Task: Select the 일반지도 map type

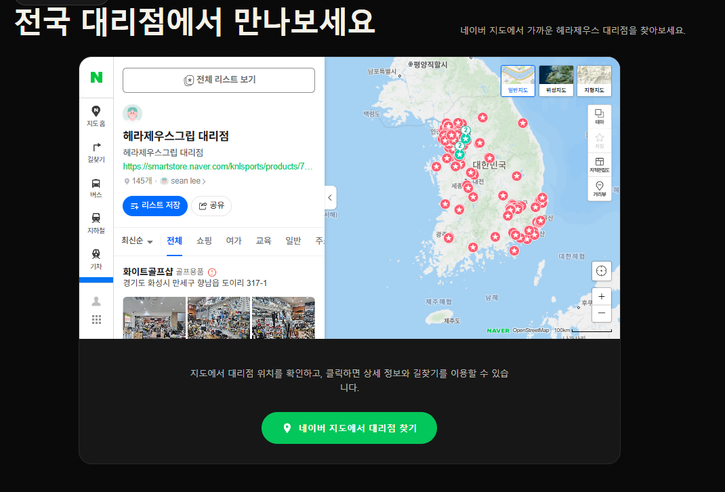Action: pyautogui.click(x=518, y=81)
